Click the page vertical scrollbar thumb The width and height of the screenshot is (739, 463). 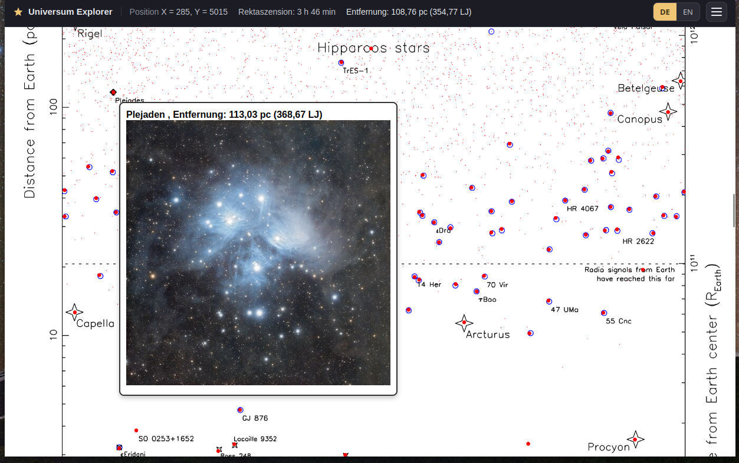pyautogui.click(x=734, y=210)
